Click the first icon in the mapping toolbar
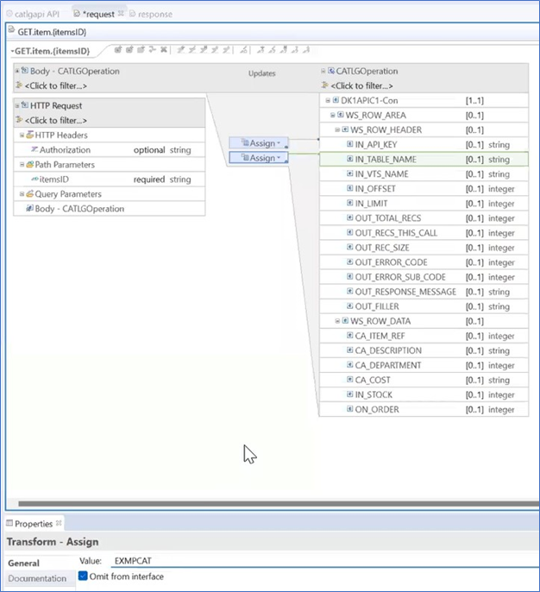The image size is (540, 592). [x=118, y=49]
